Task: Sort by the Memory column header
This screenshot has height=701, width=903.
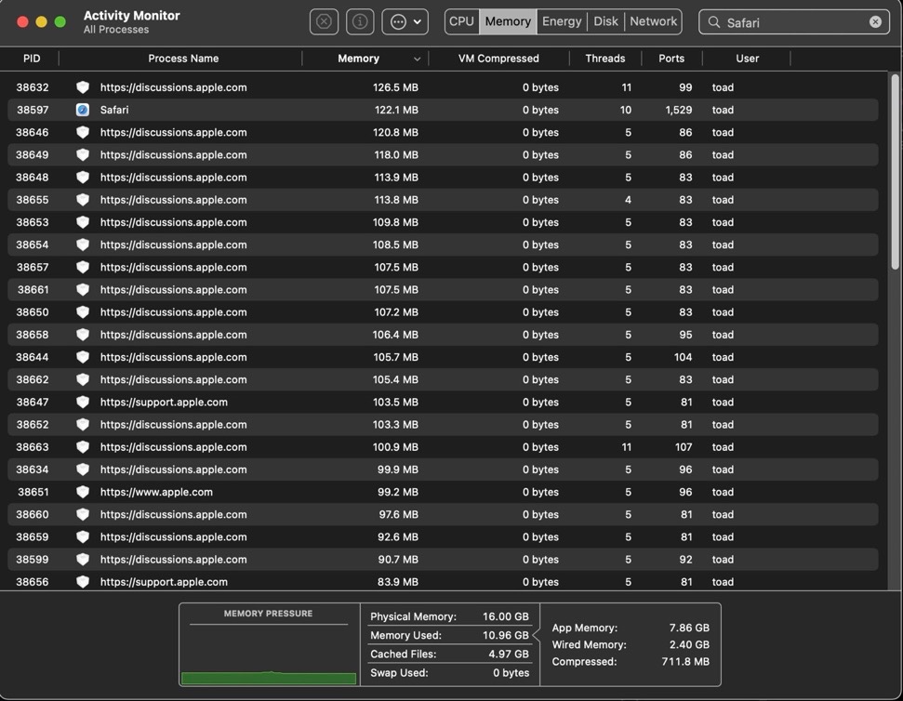Action: pos(358,59)
